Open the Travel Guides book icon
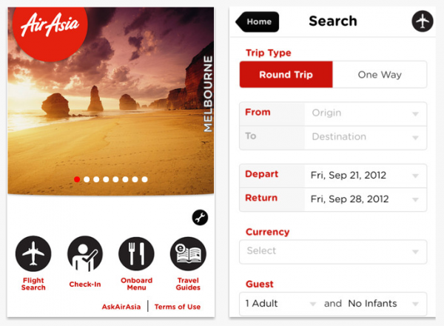Viewport: 444px width, 326px height. [188, 255]
